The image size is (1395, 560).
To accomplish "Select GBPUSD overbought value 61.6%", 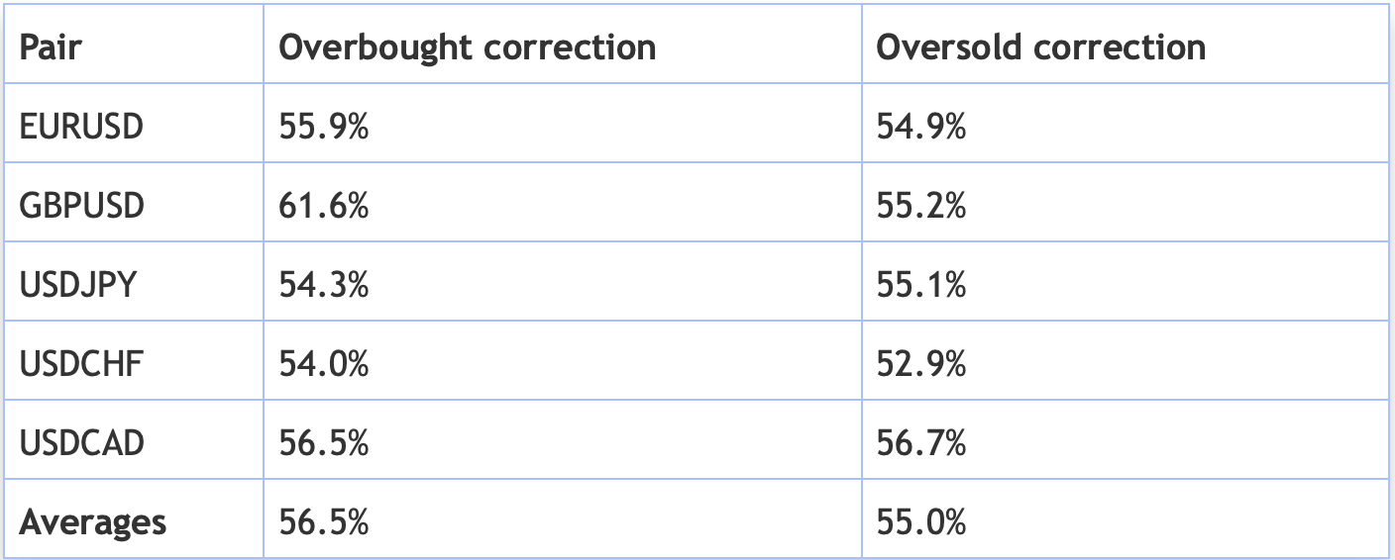I will pyautogui.click(x=324, y=206).
